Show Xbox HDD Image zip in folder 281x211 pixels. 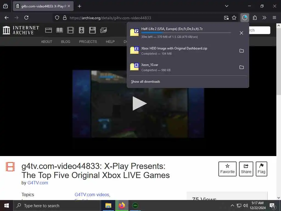point(241,51)
